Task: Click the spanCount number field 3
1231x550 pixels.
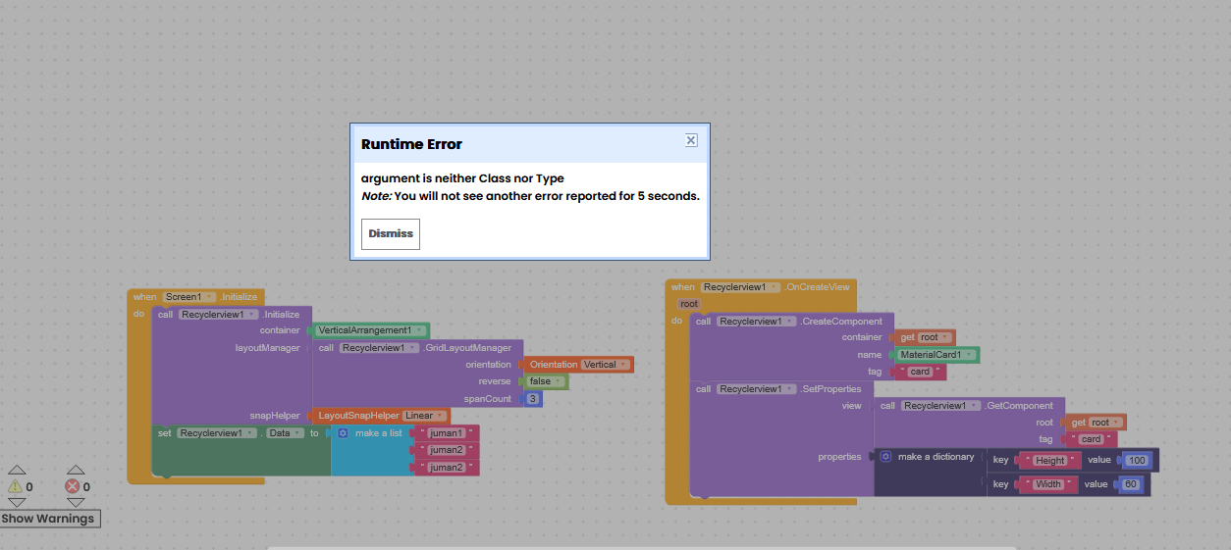Action: (532, 399)
